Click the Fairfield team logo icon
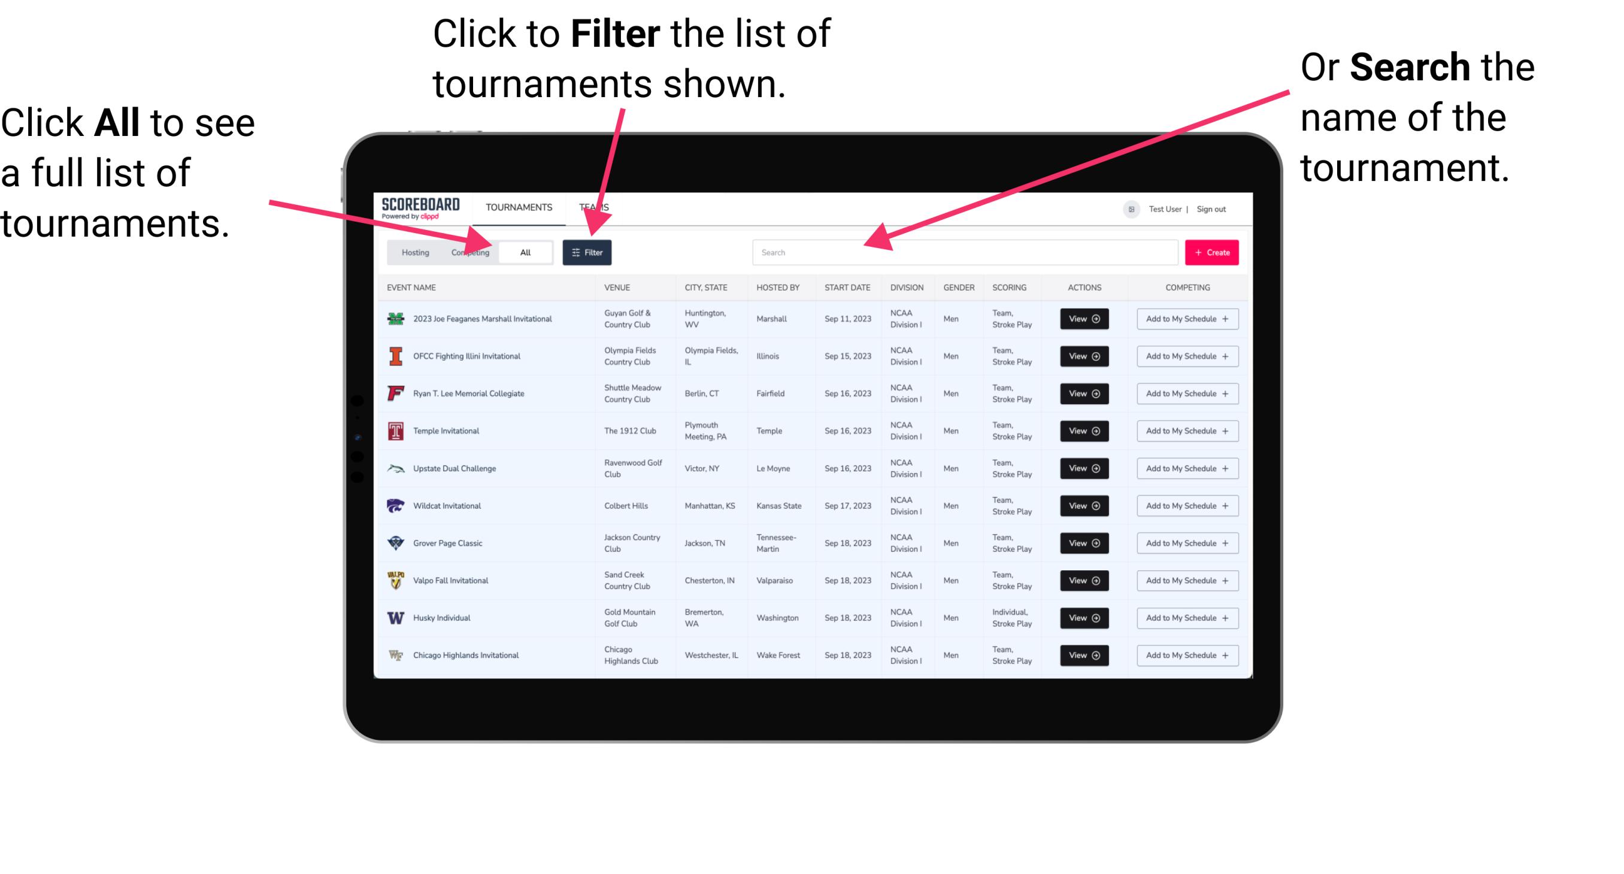This screenshot has height=874, width=1624. coord(393,394)
